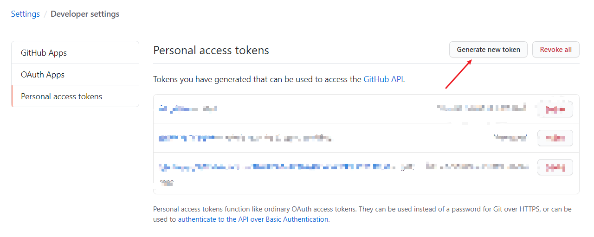Viewport: 594px width, 237px height.
Task: Click the repo scope under third token
Action: (167, 182)
